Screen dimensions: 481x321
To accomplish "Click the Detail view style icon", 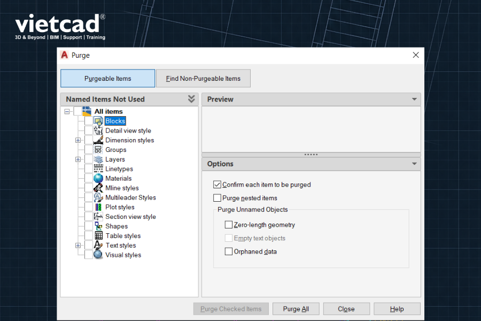I will click(98, 131).
